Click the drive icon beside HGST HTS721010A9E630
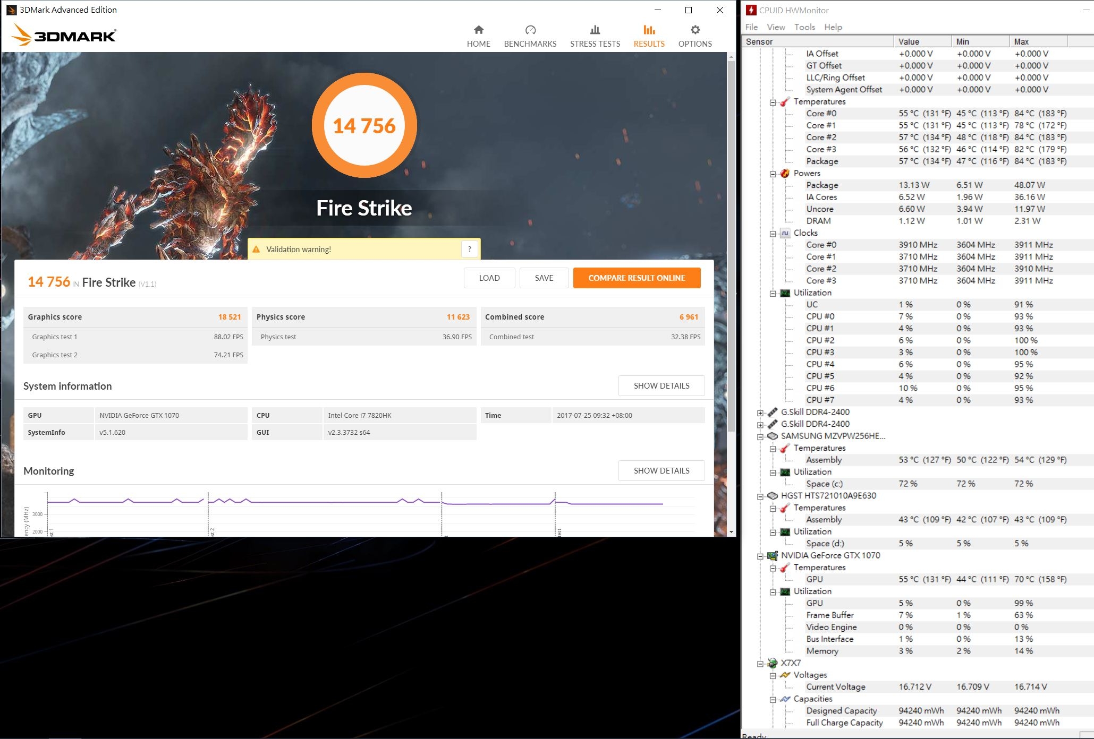This screenshot has width=1094, height=739. 773,496
